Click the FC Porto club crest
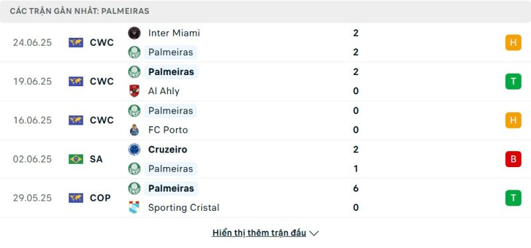This screenshot has width=531, height=248. click(x=135, y=130)
